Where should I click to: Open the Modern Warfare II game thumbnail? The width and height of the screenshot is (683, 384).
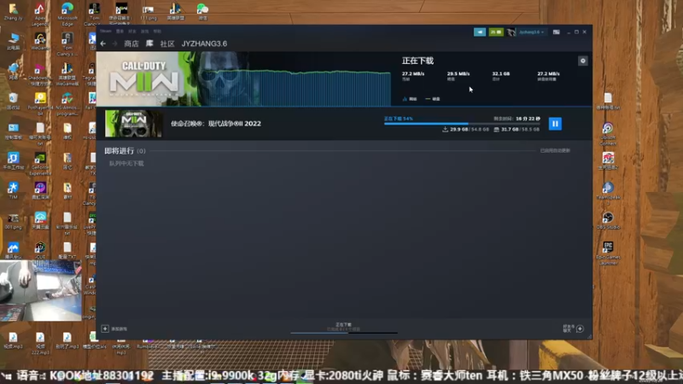134,124
